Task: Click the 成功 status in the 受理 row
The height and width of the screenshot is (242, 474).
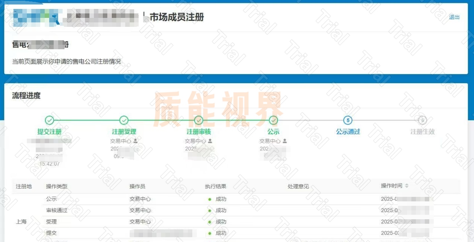Action: pyautogui.click(x=221, y=221)
